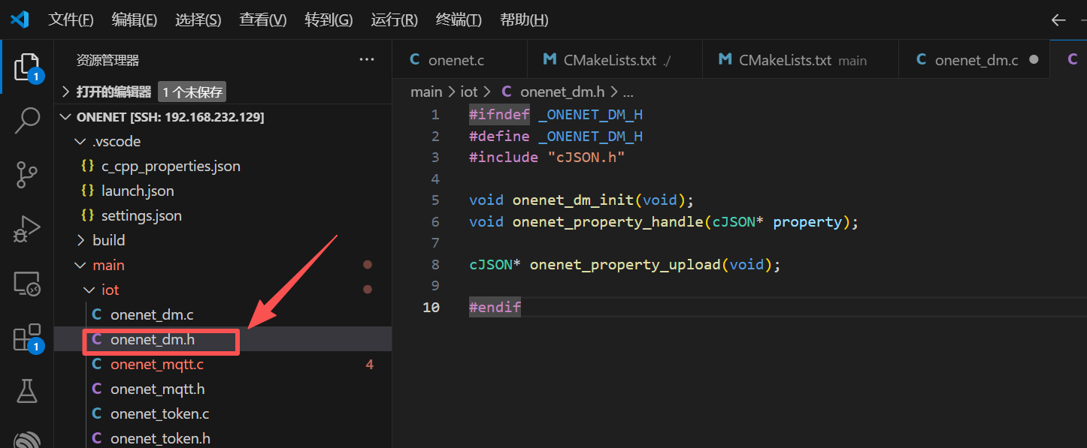Open the explorer more actions ellipsis
Viewport: 1087px width, 448px height.
coord(367,59)
